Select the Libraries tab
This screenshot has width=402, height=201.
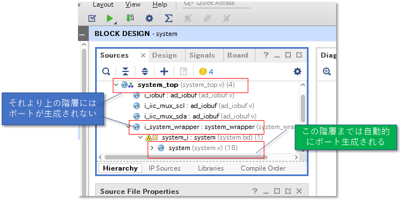(x=211, y=168)
